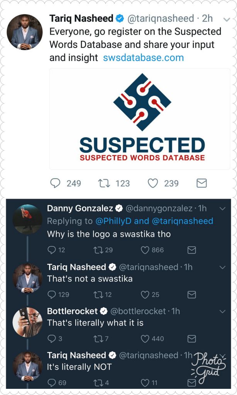Screen dimensions: 237x395
Task: Like Danny Gonzalez's swastika logo reply
Action: pos(145,250)
